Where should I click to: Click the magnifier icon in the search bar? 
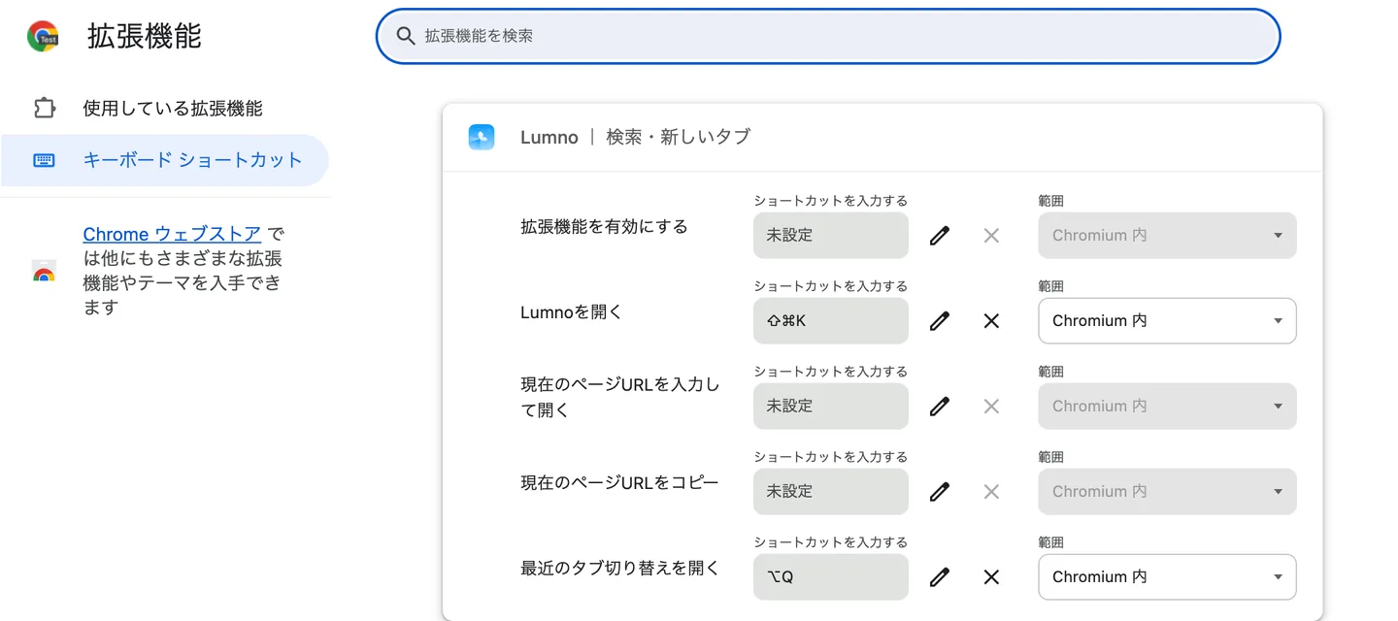(x=406, y=36)
